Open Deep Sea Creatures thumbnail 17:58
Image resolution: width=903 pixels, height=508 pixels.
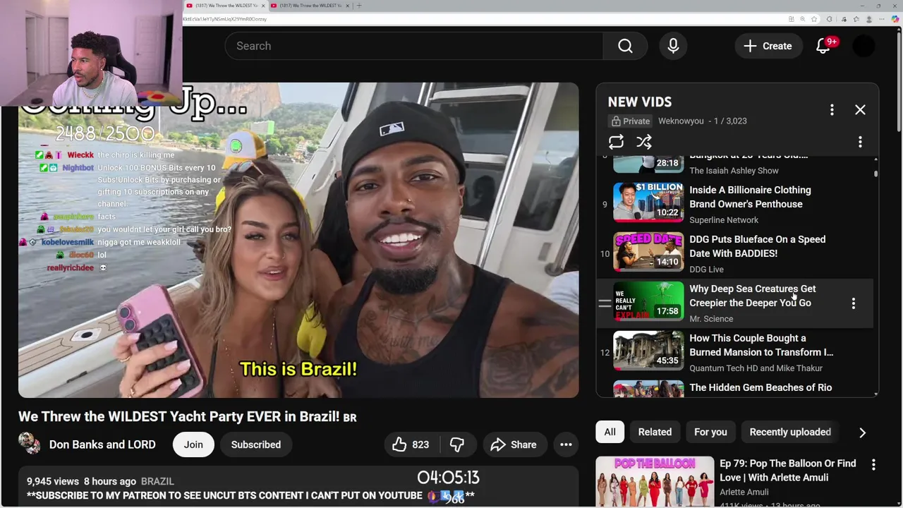pos(648,302)
